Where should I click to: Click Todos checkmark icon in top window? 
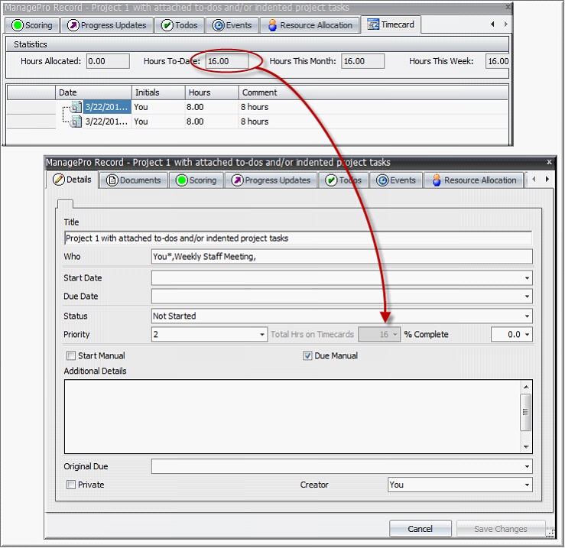click(x=167, y=25)
